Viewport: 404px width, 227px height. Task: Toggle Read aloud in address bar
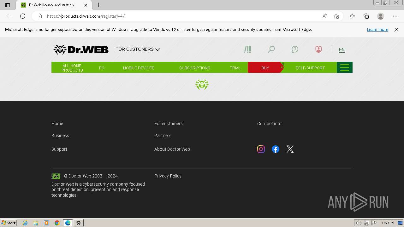tap(325, 16)
